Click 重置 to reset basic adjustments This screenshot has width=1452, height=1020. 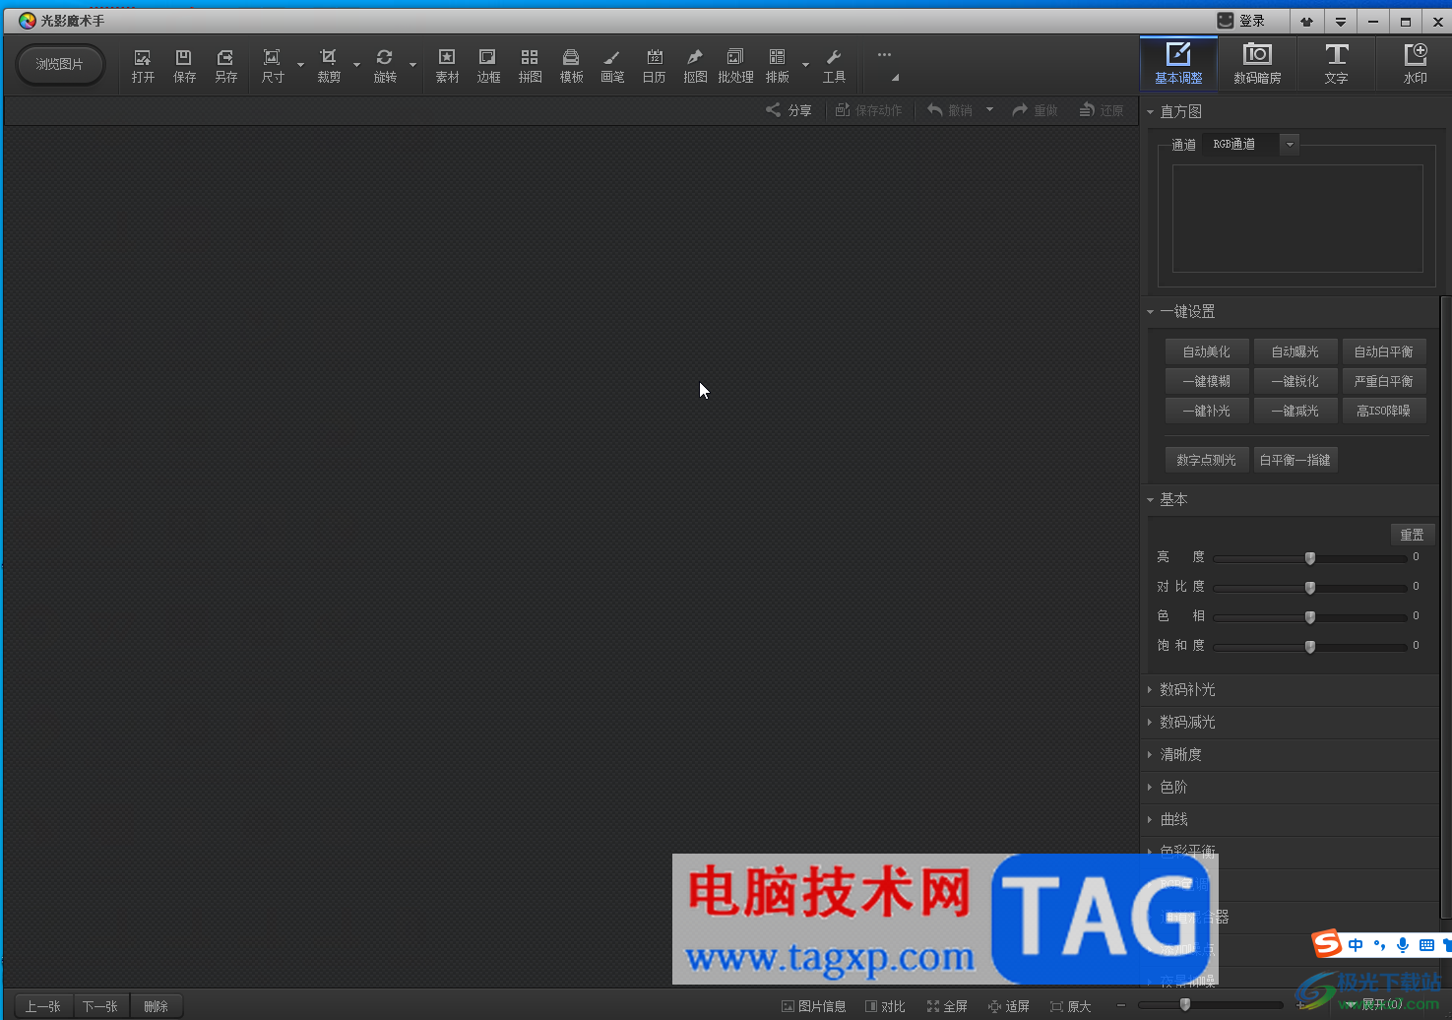click(1412, 535)
